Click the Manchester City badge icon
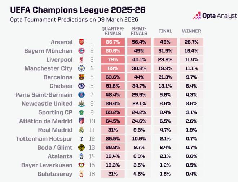The width and height of the screenshot is (238, 182). pos(81,68)
